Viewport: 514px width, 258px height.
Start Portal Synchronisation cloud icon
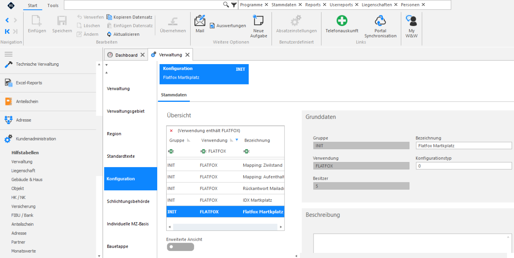(380, 20)
